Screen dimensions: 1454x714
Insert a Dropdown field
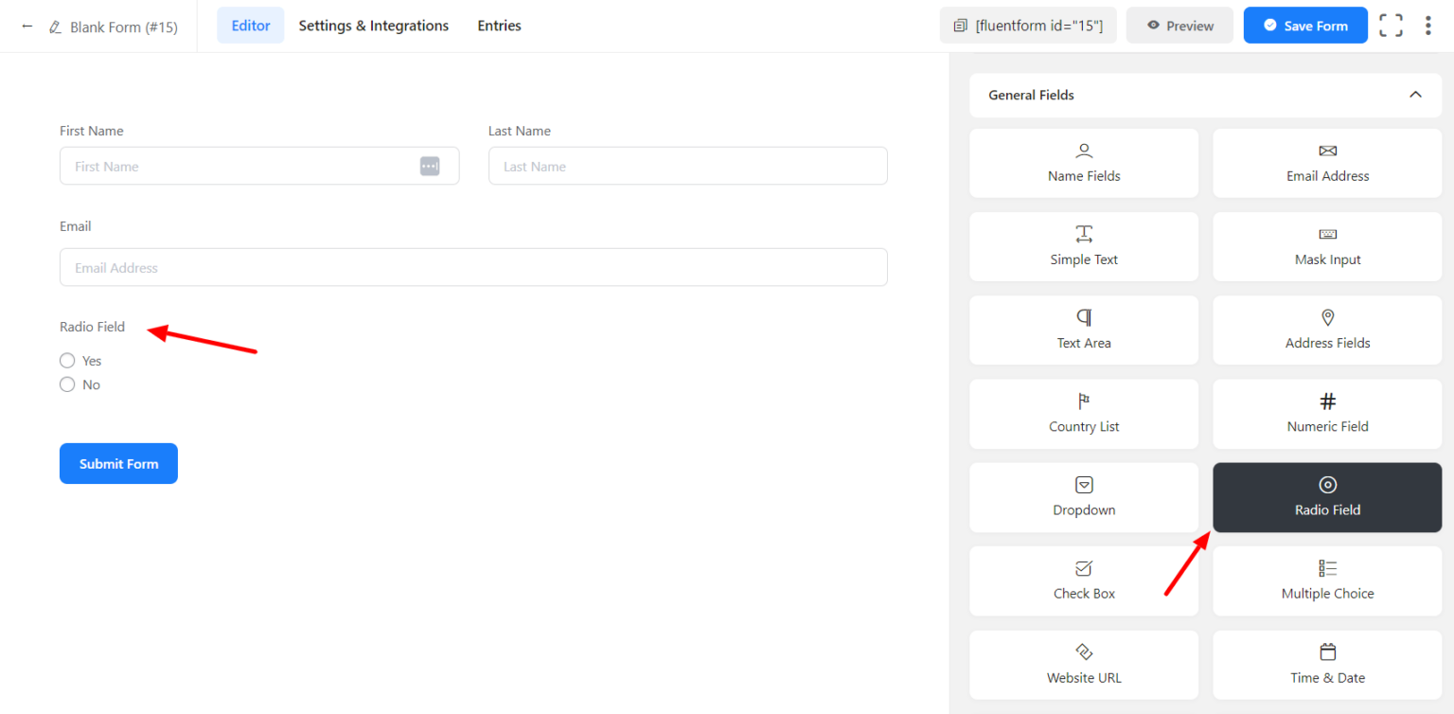(x=1083, y=497)
